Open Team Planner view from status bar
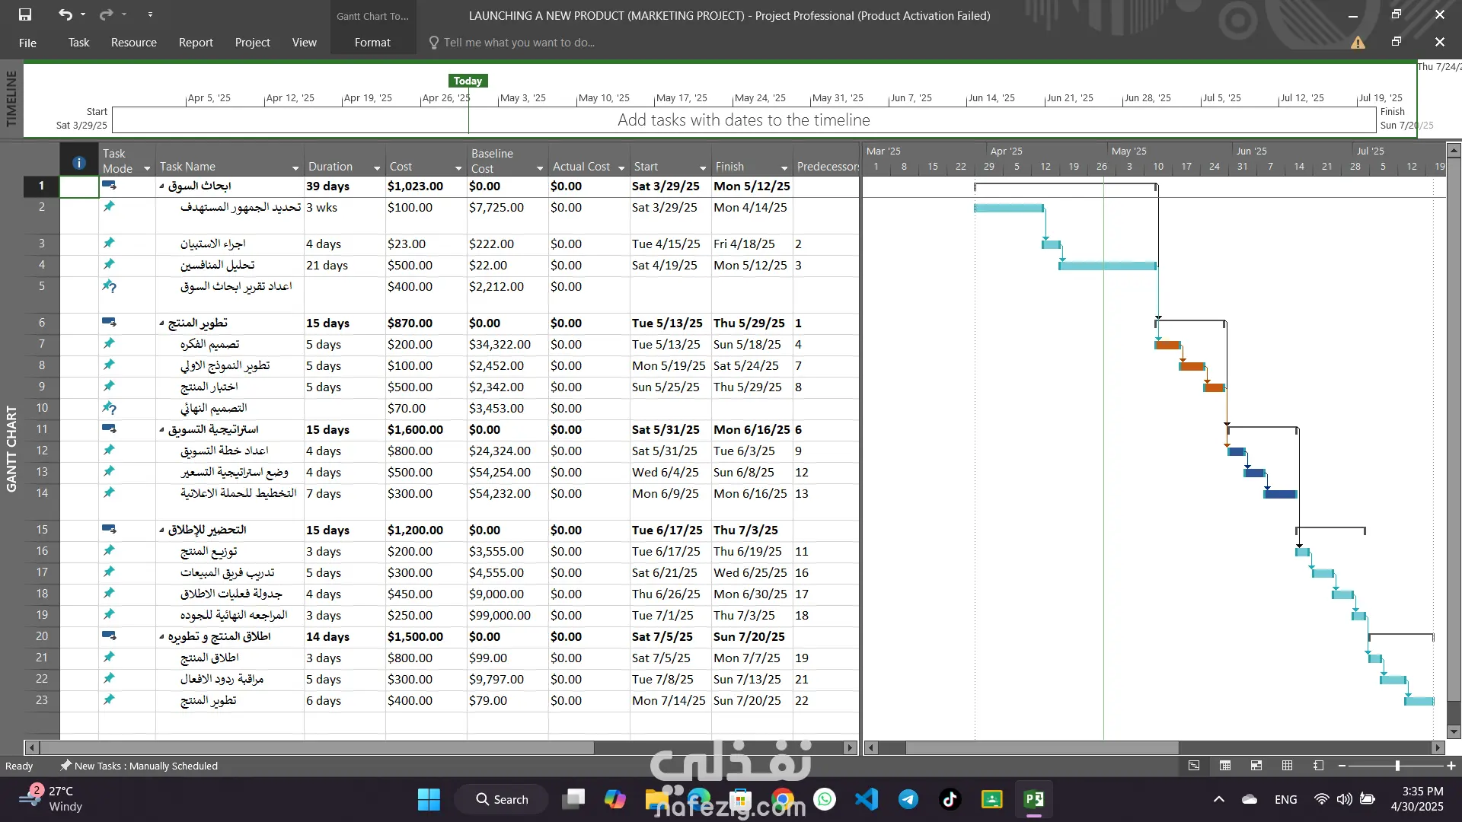The height and width of the screenshot is (822, 1462). tap(1256, 766)
